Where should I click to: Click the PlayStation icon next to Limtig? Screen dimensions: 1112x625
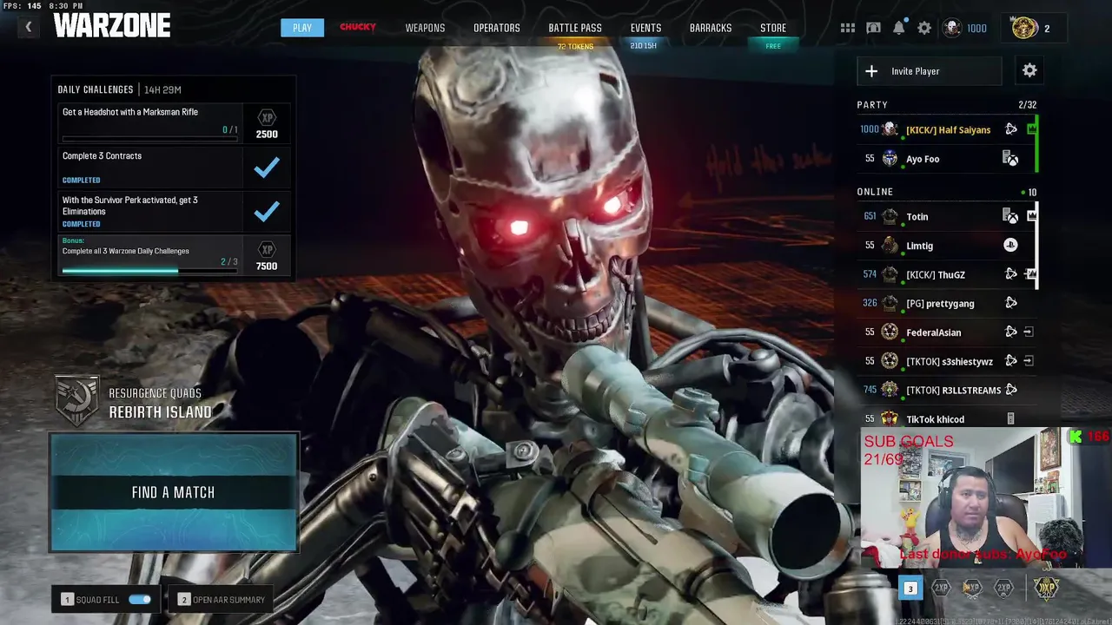[1010, 246]
